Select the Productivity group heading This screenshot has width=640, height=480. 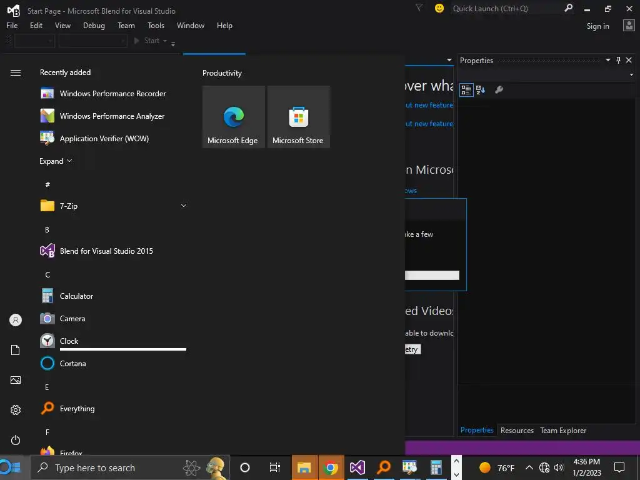[x=222, y=73]
